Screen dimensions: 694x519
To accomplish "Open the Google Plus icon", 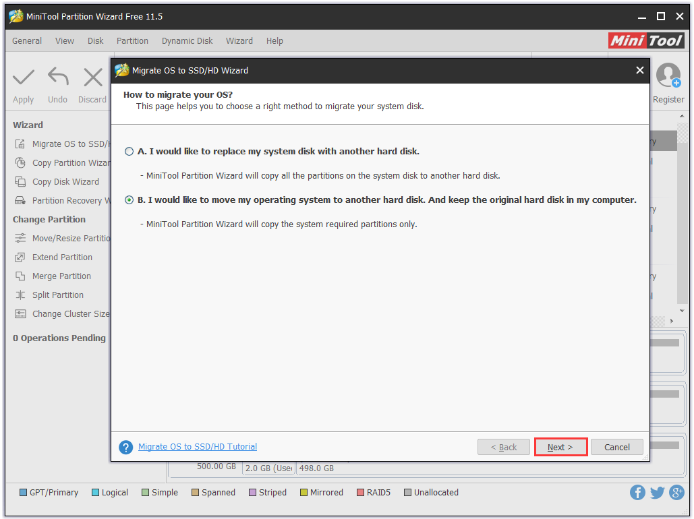I will click(676, 492).
